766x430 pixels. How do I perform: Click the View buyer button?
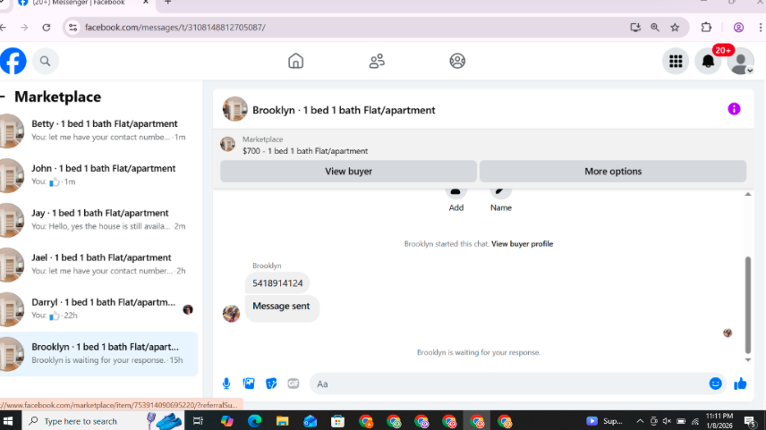348,172
